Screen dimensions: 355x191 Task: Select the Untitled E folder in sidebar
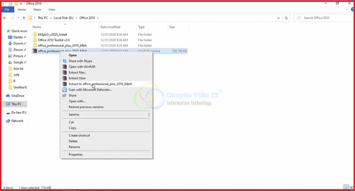pos(18,87)
